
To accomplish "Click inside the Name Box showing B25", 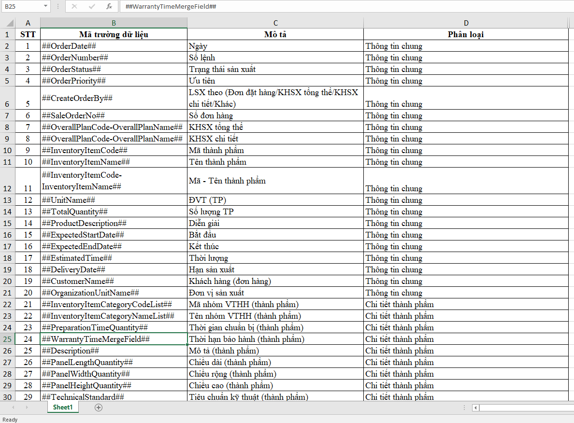I will pyautogui.click(x=21, y=6).
